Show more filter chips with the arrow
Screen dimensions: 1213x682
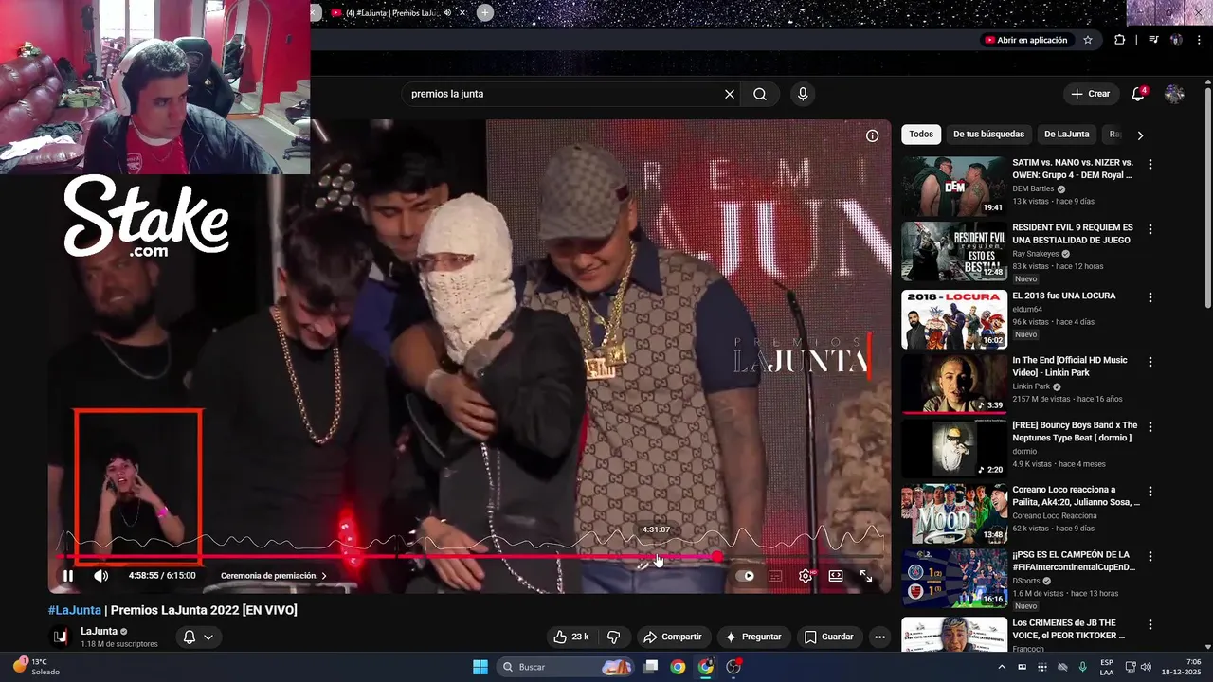coord(1140,135)
